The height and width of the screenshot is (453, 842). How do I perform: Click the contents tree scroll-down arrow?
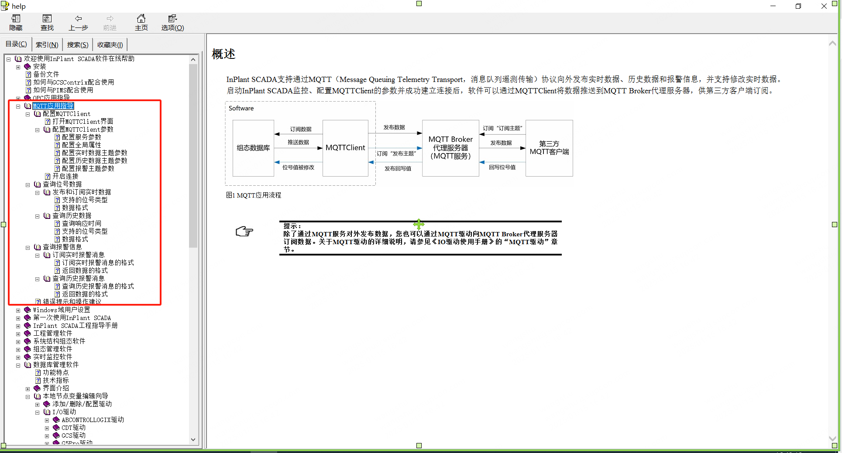coord(193,440)
